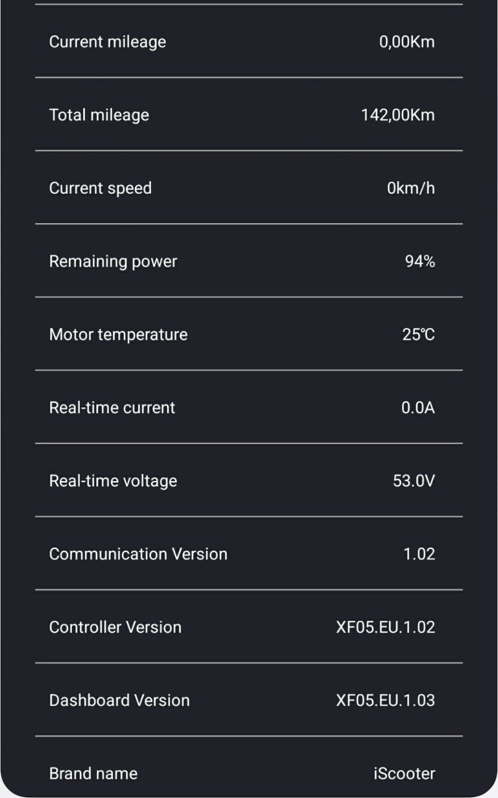Tap the 0,00Km current mileage value

coord(407,42)
